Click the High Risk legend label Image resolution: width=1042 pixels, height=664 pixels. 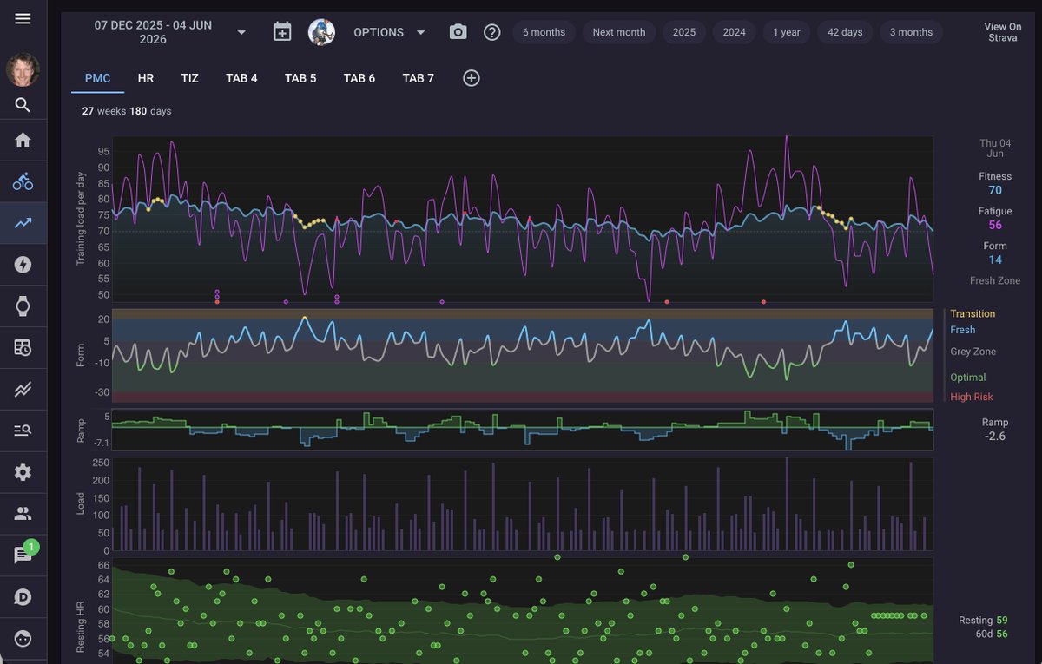(972, 397)
